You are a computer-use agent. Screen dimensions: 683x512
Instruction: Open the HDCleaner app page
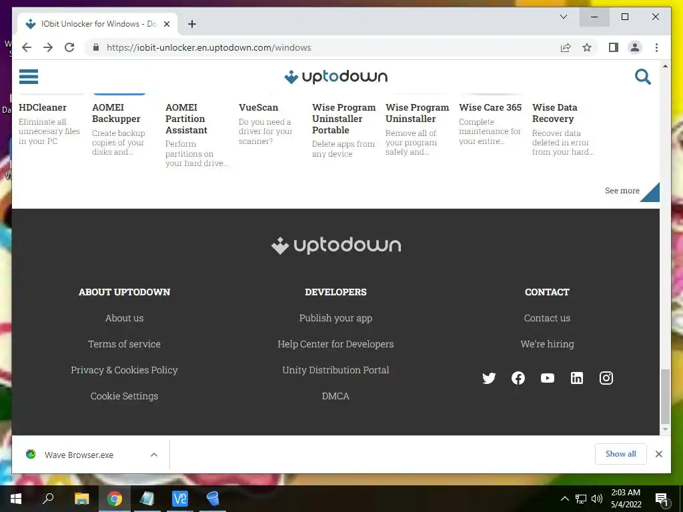(x=42, y=107)
